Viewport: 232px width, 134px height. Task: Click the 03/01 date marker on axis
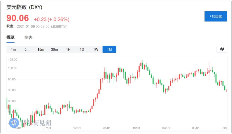pos(166,128)
